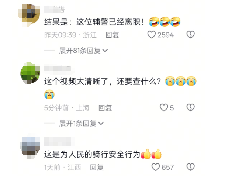Viewport: 225px width, 176px height.
Task: Dislike the 视频太清晰了 comment from 上海
Action: (191, 108)
